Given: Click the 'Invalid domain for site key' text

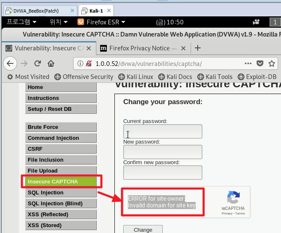Looking at the screenshot, I should pos(162,205).
